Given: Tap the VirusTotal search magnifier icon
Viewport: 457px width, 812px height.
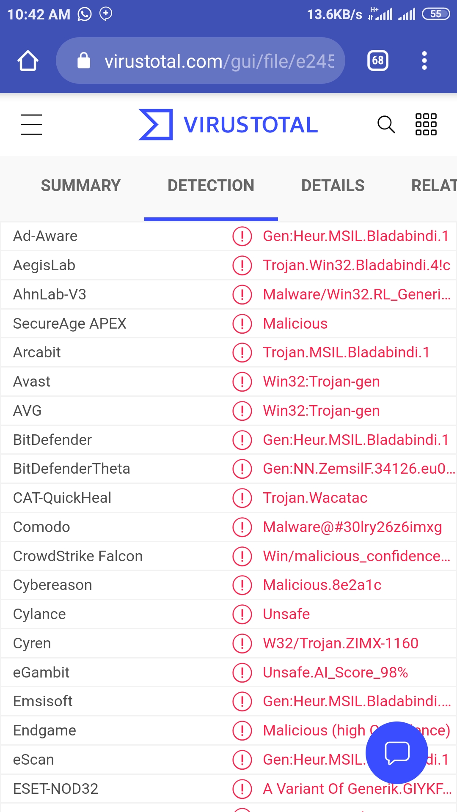Looking at the screenshot, I should (386, 124).
